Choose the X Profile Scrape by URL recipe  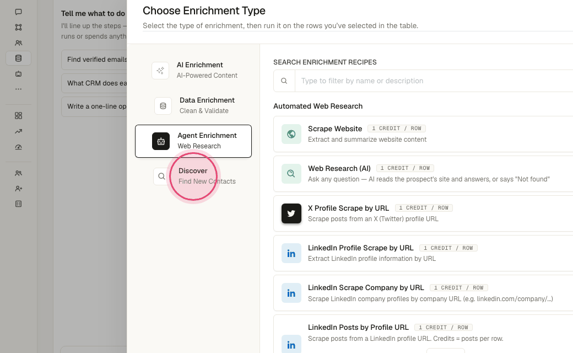pos(423,213)
